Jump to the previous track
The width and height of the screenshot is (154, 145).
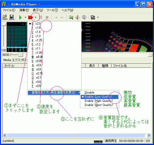coord(56,18)
